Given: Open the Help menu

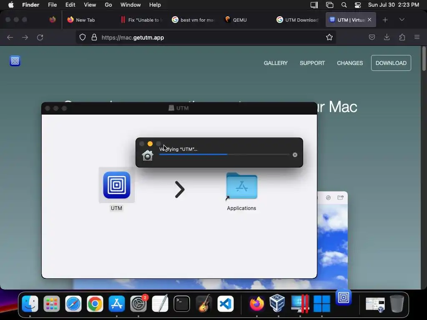Looking at the screenshot, I should [x=155, y=5].
